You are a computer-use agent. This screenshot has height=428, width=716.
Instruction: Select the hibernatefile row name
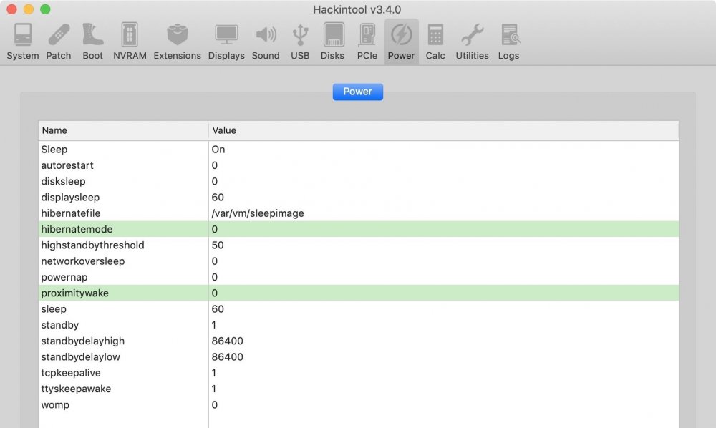tap(71, 213)
